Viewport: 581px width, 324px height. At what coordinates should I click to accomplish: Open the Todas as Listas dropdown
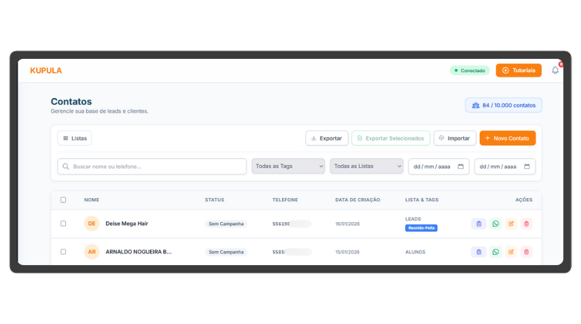coord(366,166)
